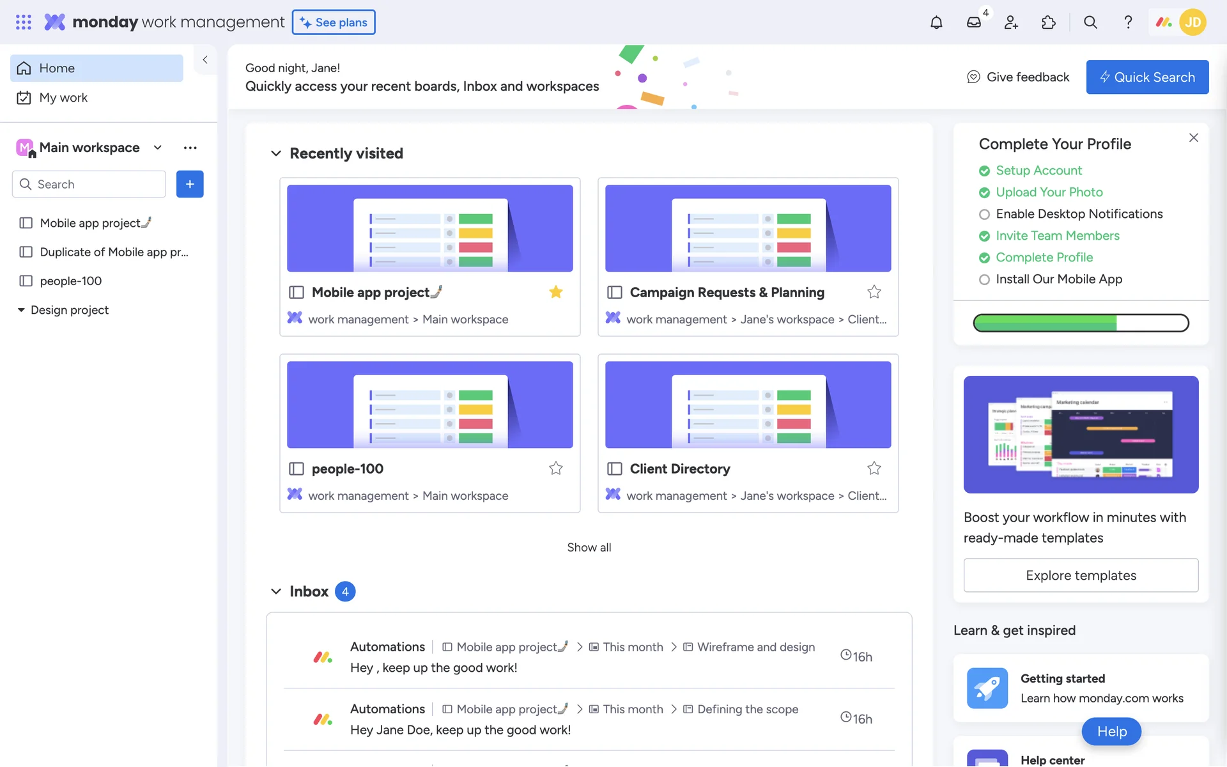The height and width of the screenshot is (767, 1227).
Task: Open the product switcher grid icon
Action: pyautogui.click(x=24, y=22)
